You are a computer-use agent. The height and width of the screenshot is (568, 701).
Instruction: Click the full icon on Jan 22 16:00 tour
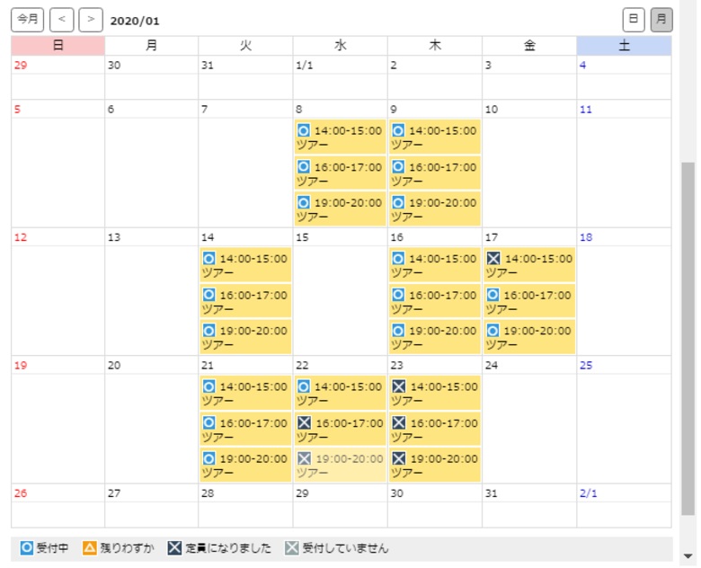(x=304, y=422)
